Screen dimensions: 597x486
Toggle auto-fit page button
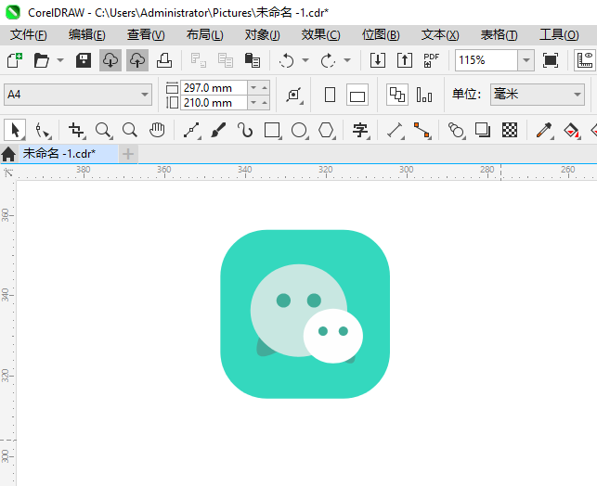294,95
